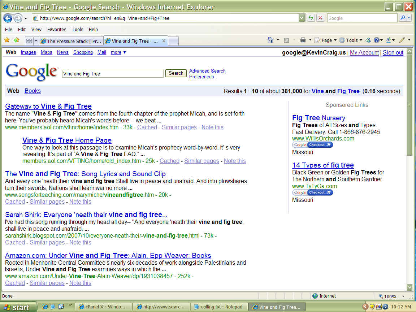
Task: Open the View menu
Action: tap(36, 30)
